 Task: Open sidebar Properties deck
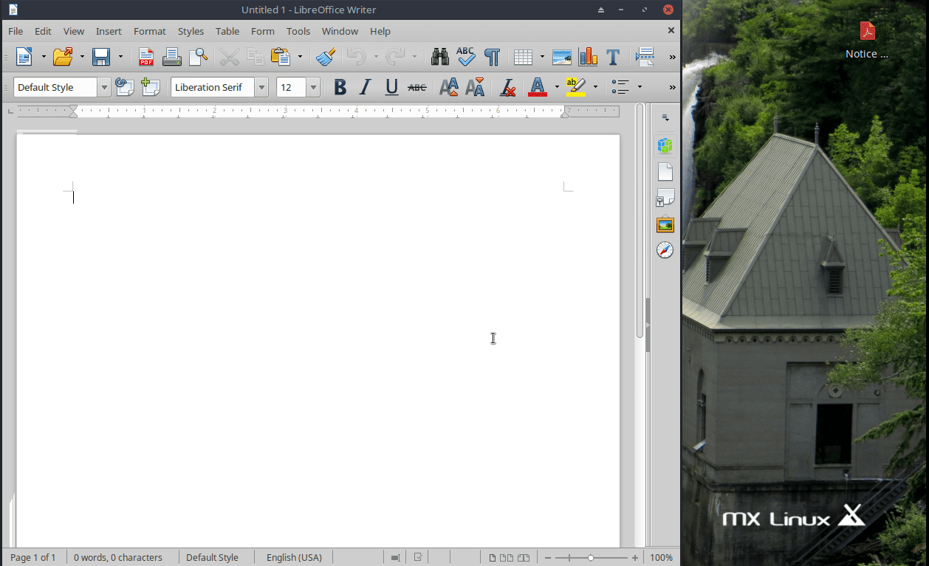(x=665, y=145)
